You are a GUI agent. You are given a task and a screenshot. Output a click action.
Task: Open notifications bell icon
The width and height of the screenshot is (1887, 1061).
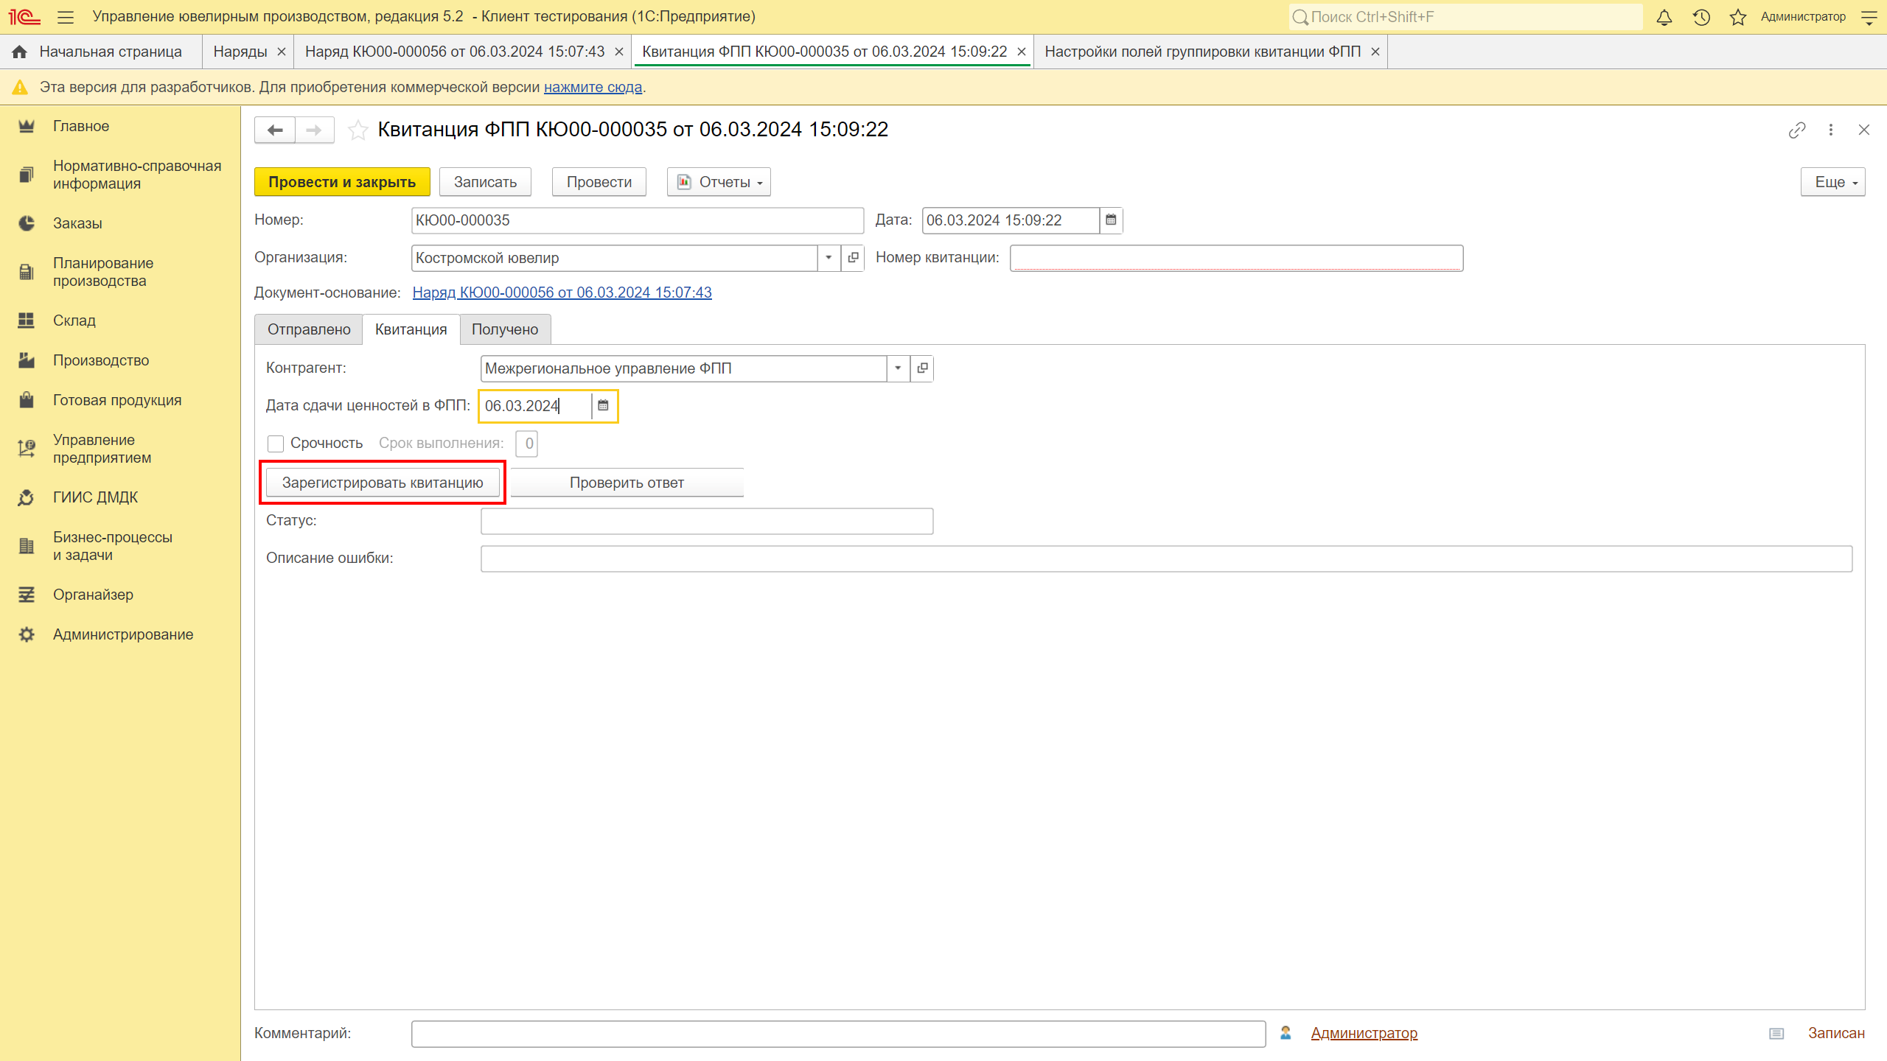click(1664, 17)
